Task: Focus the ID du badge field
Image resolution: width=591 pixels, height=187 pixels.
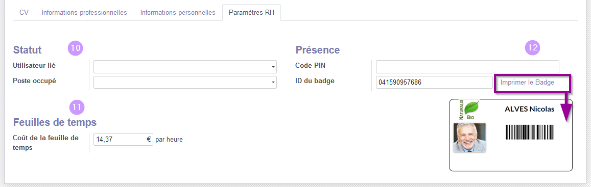Action: coord(434,83)
